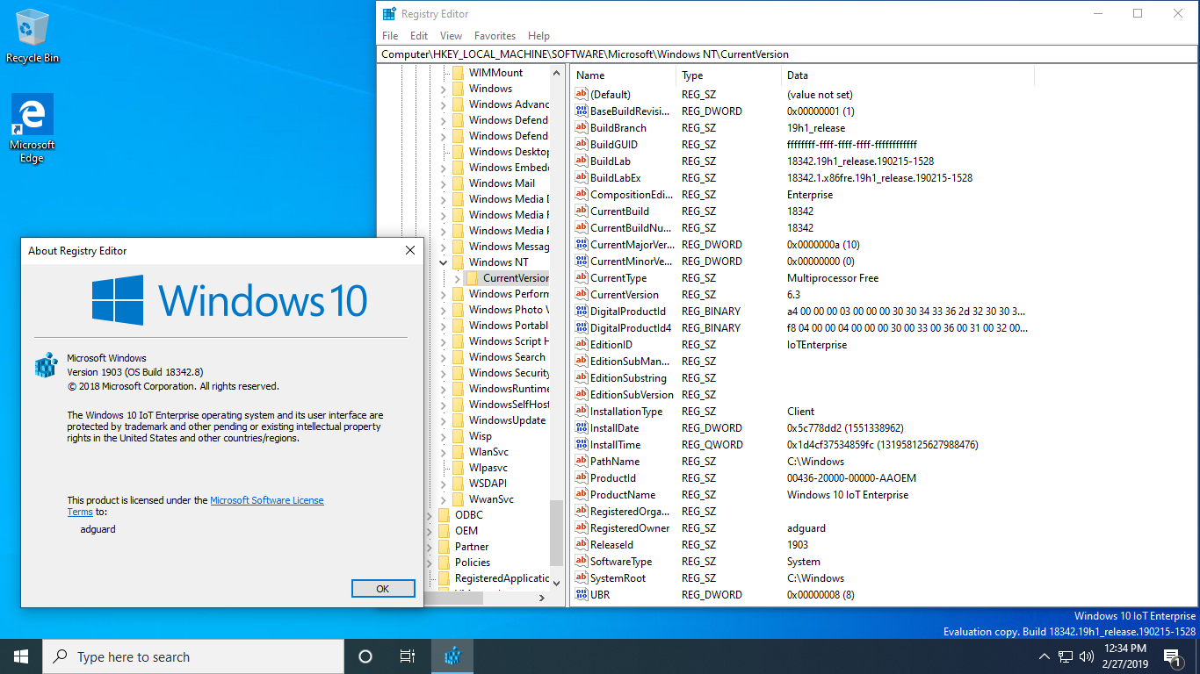Click the UBR DWORD value icon

(x=582, y=595)
